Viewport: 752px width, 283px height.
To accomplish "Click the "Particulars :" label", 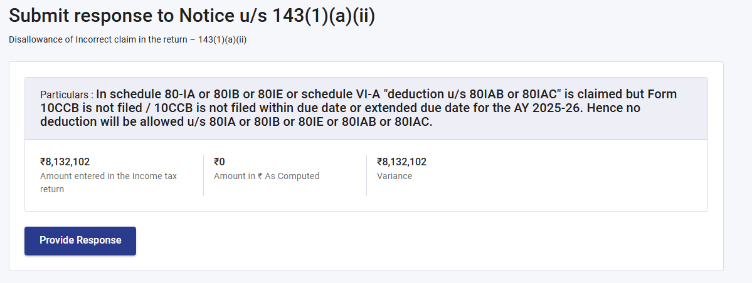I will [x=66, y=95].
